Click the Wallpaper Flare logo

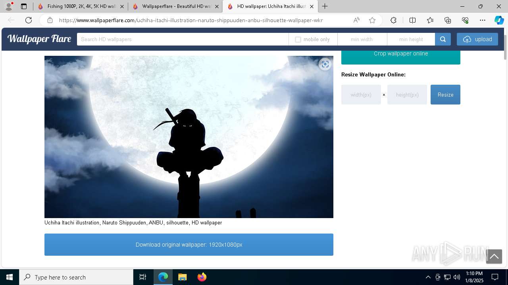39,39
